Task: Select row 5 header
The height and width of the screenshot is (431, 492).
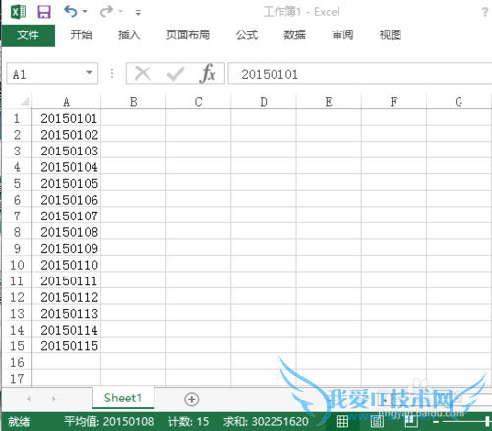Action: pyautogui.click(x=17, y=183)
